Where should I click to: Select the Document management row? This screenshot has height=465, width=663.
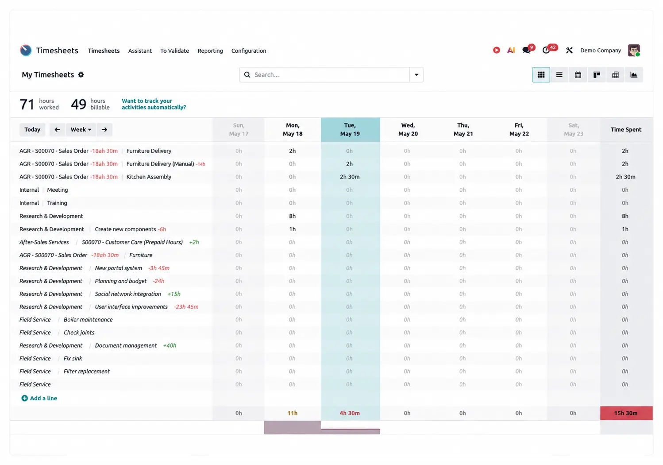coord(126,345)
